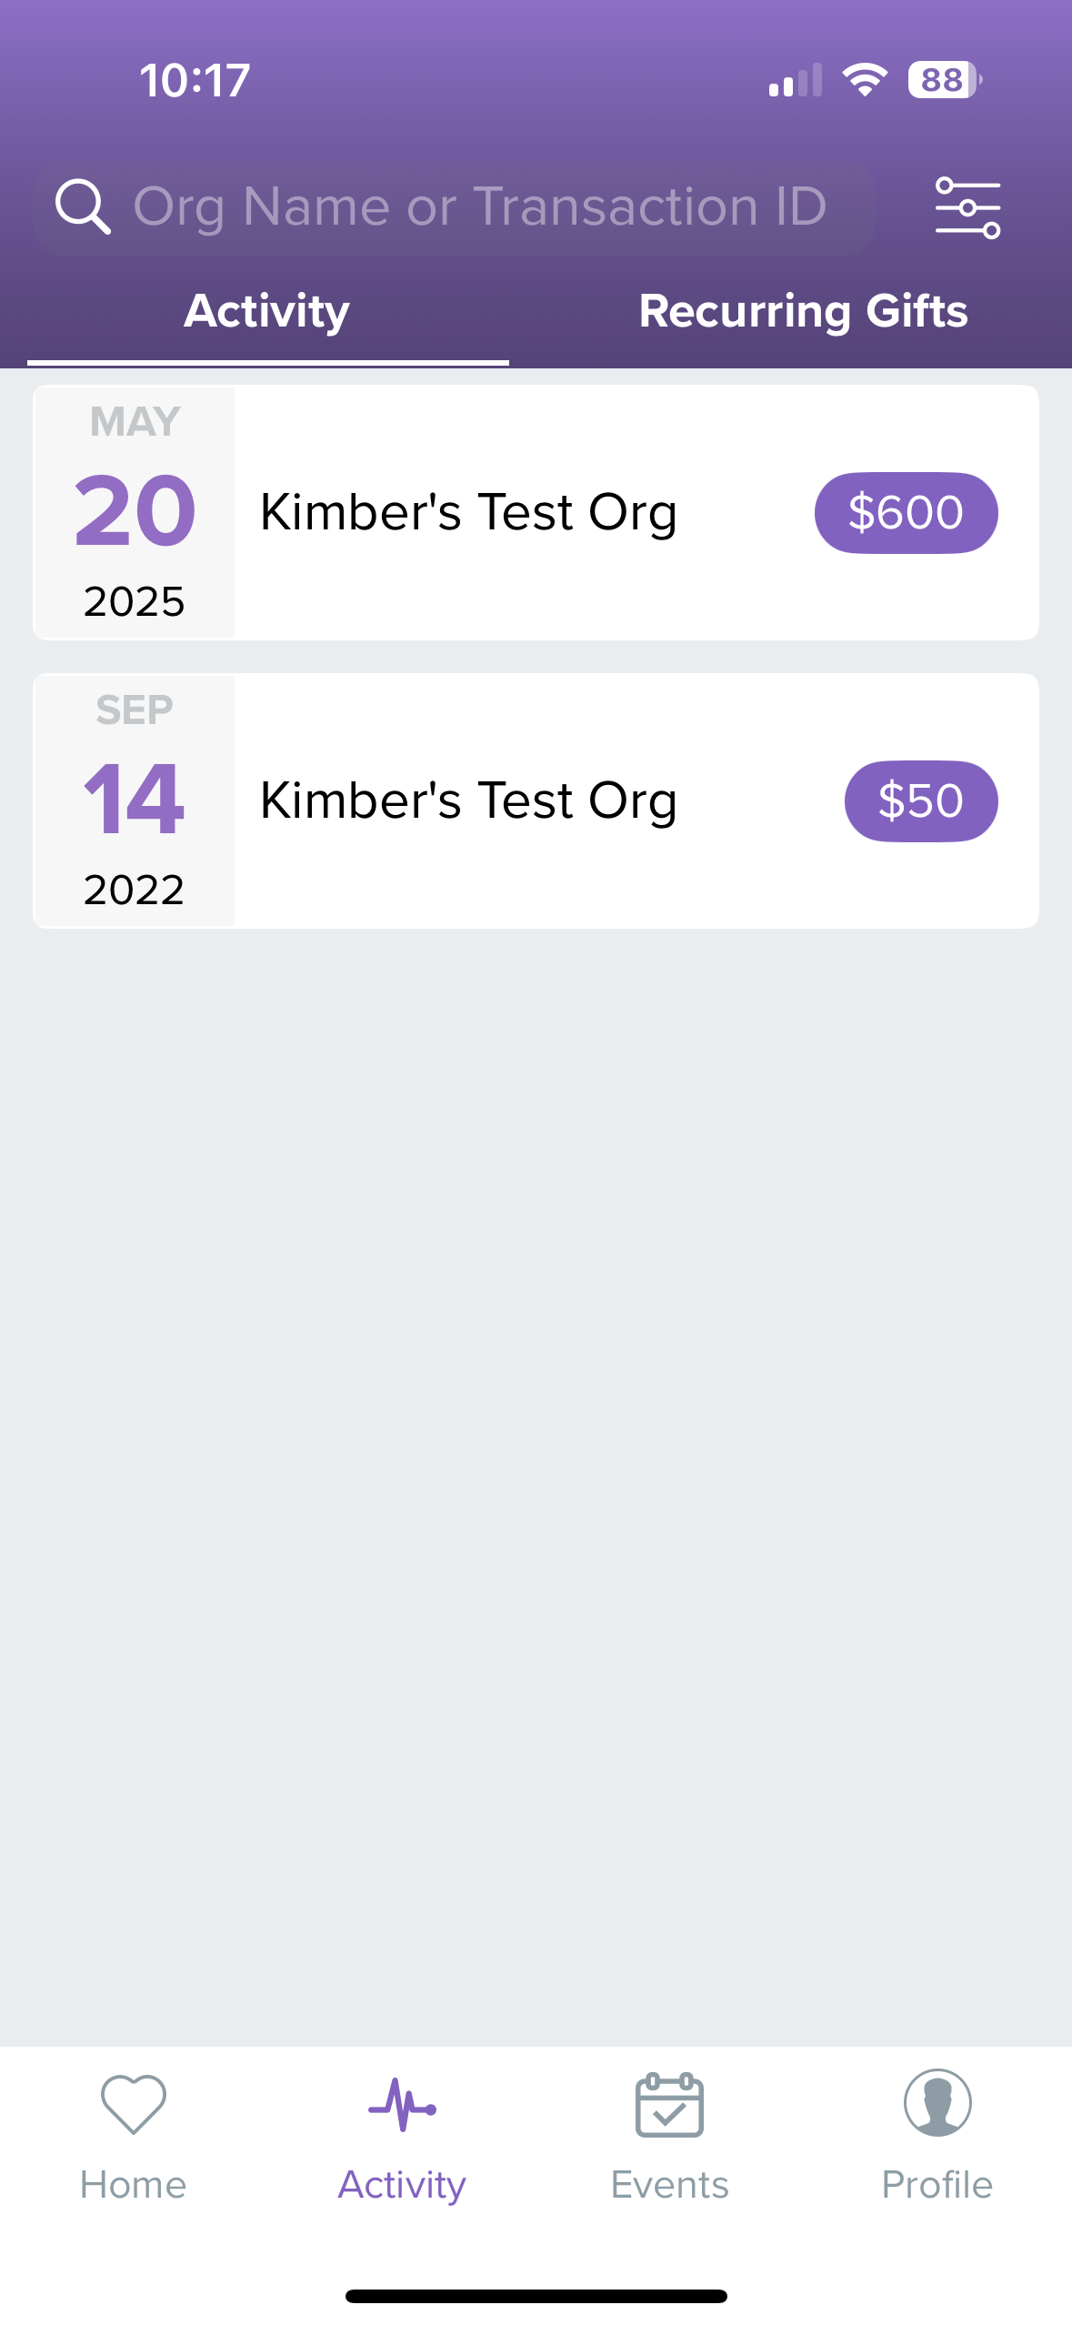The height and width of the screenshot is (2325, 1072).
Task: Select the SEP 14 2022 date block
Action: coord(135,800)
